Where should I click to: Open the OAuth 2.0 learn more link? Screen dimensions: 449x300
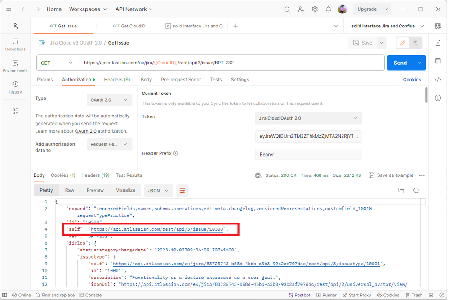(x=85, y=131)
